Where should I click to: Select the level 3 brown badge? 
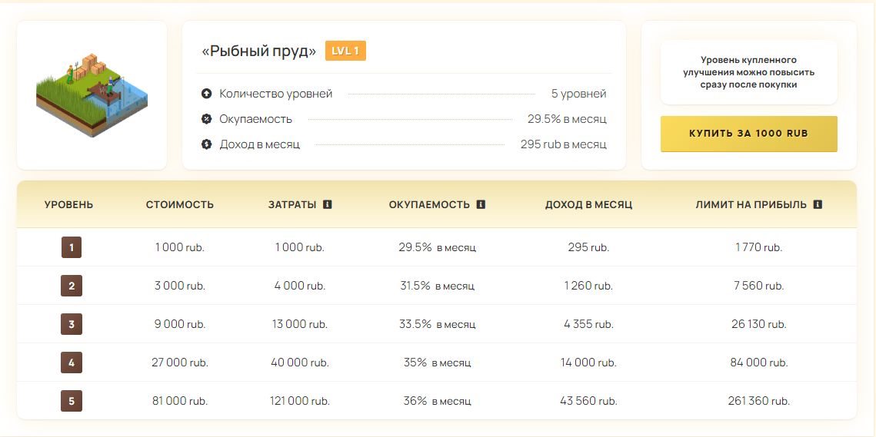tap(72, 323)
